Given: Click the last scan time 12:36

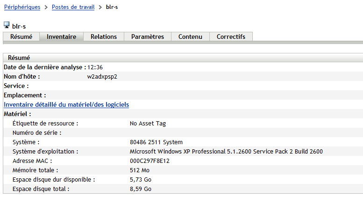Looking at the screenshot, I should coord(95,67).
